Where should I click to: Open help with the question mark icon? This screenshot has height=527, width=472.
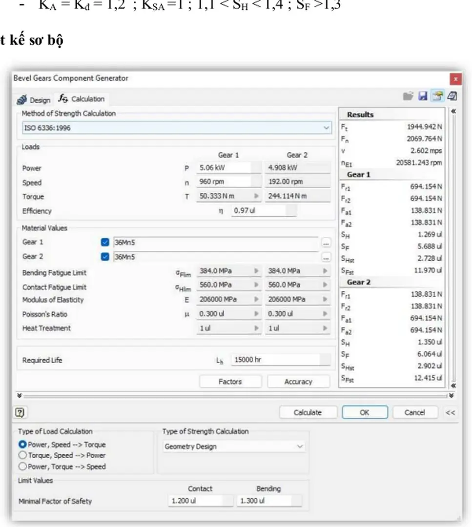[x=21, y=412]
